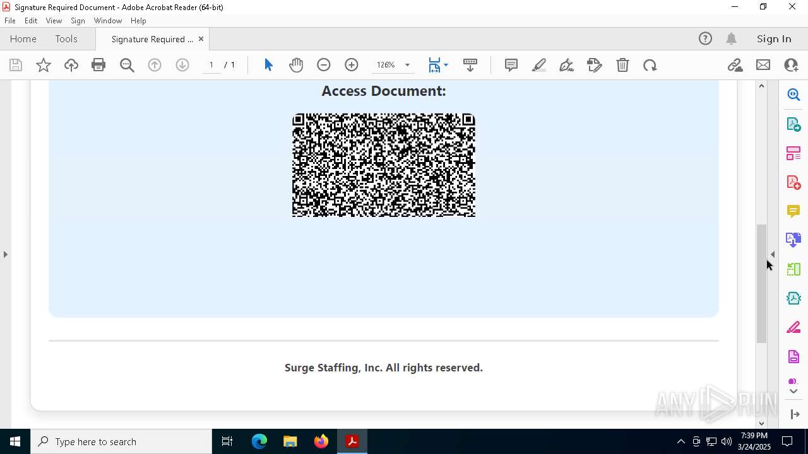Add document to starred with star icon
The height and width of the screenshot is (454, 808).
coord(44,65)
